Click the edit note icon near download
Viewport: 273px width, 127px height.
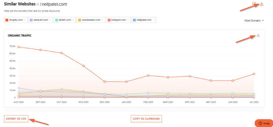coord(254,4)
